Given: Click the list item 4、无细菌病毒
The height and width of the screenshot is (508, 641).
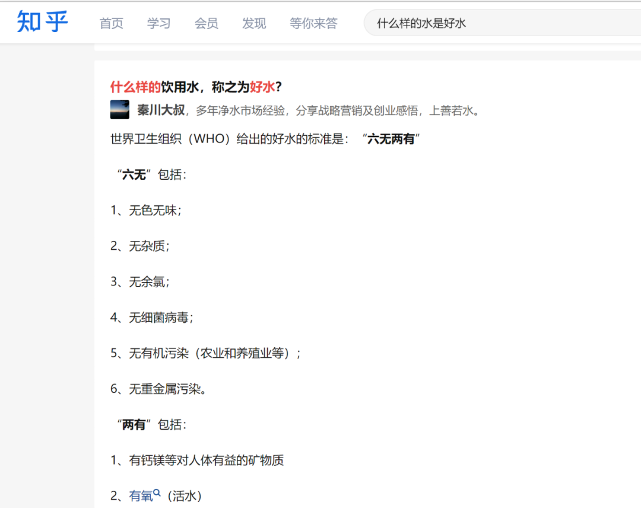Looking at the screenshot, I should 152,317.
